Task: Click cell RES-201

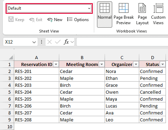Action: coord(36,71)
